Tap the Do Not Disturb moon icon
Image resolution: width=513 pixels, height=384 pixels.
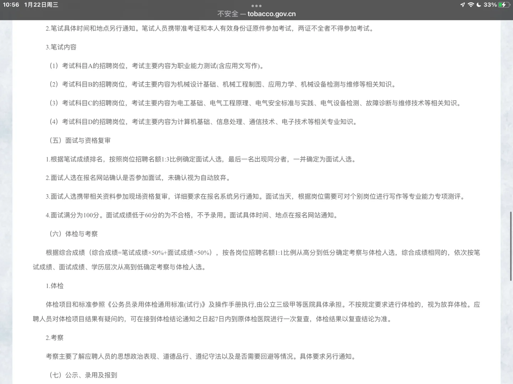[x=478, y=5]
